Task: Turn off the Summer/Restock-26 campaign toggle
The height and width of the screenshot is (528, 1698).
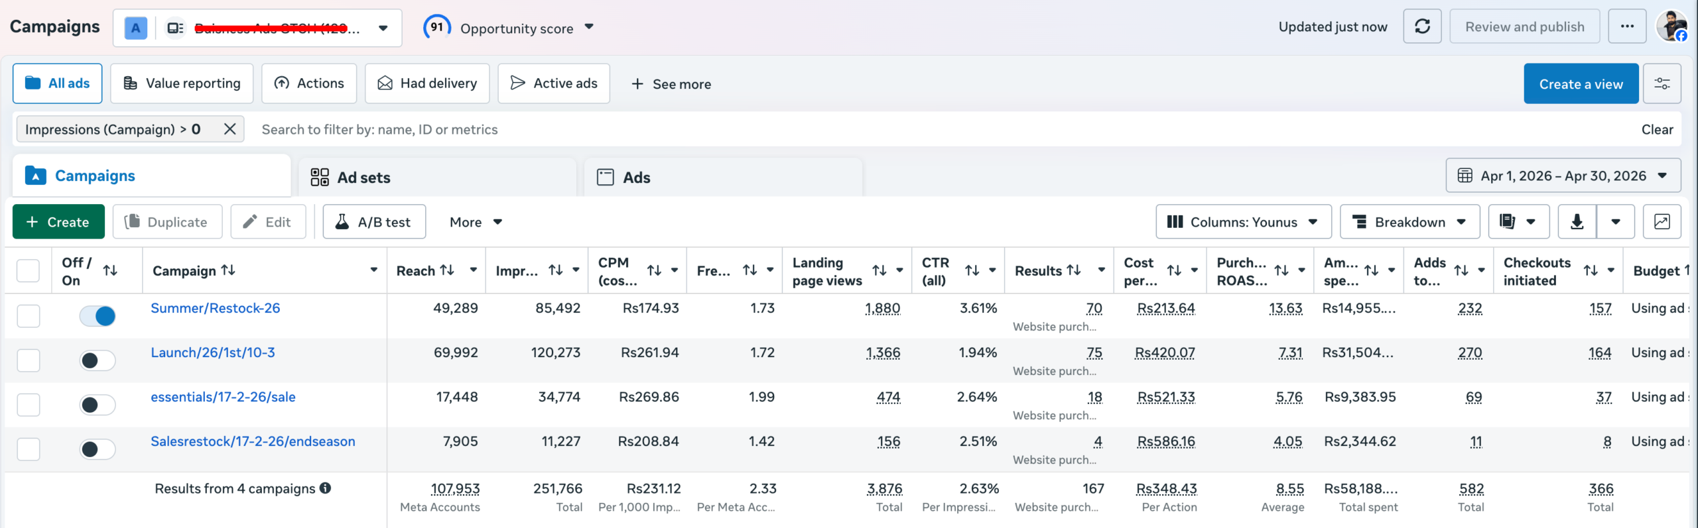Action: (98, 316)
